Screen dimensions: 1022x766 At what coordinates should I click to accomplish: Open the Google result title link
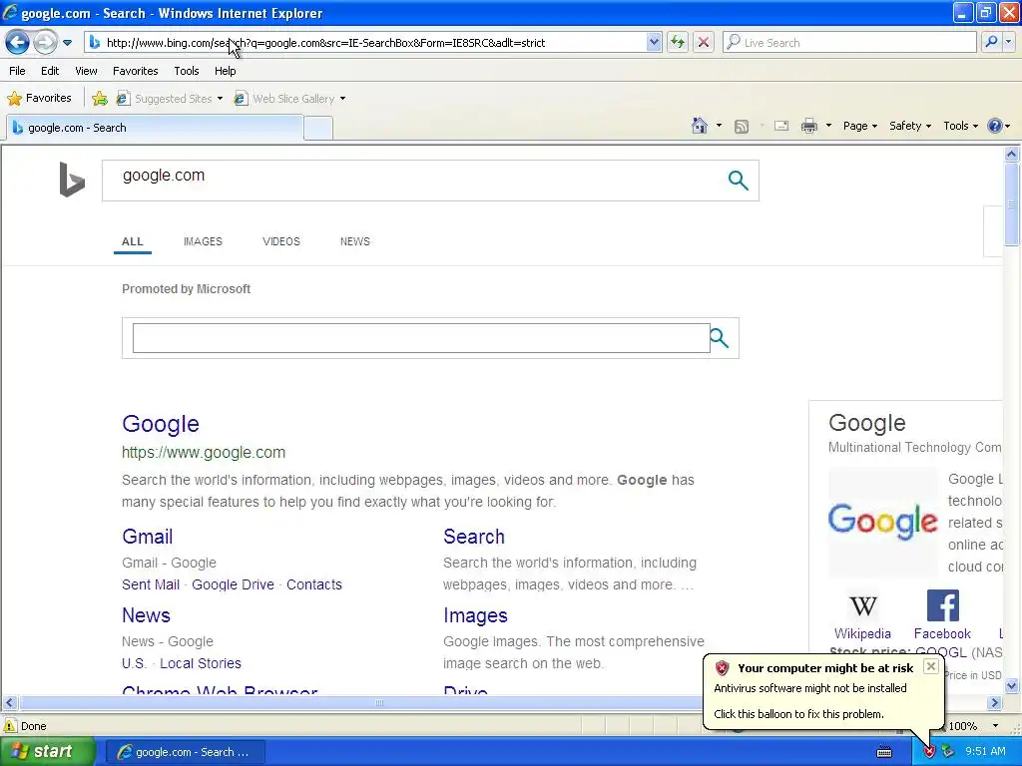click(161, 424)
